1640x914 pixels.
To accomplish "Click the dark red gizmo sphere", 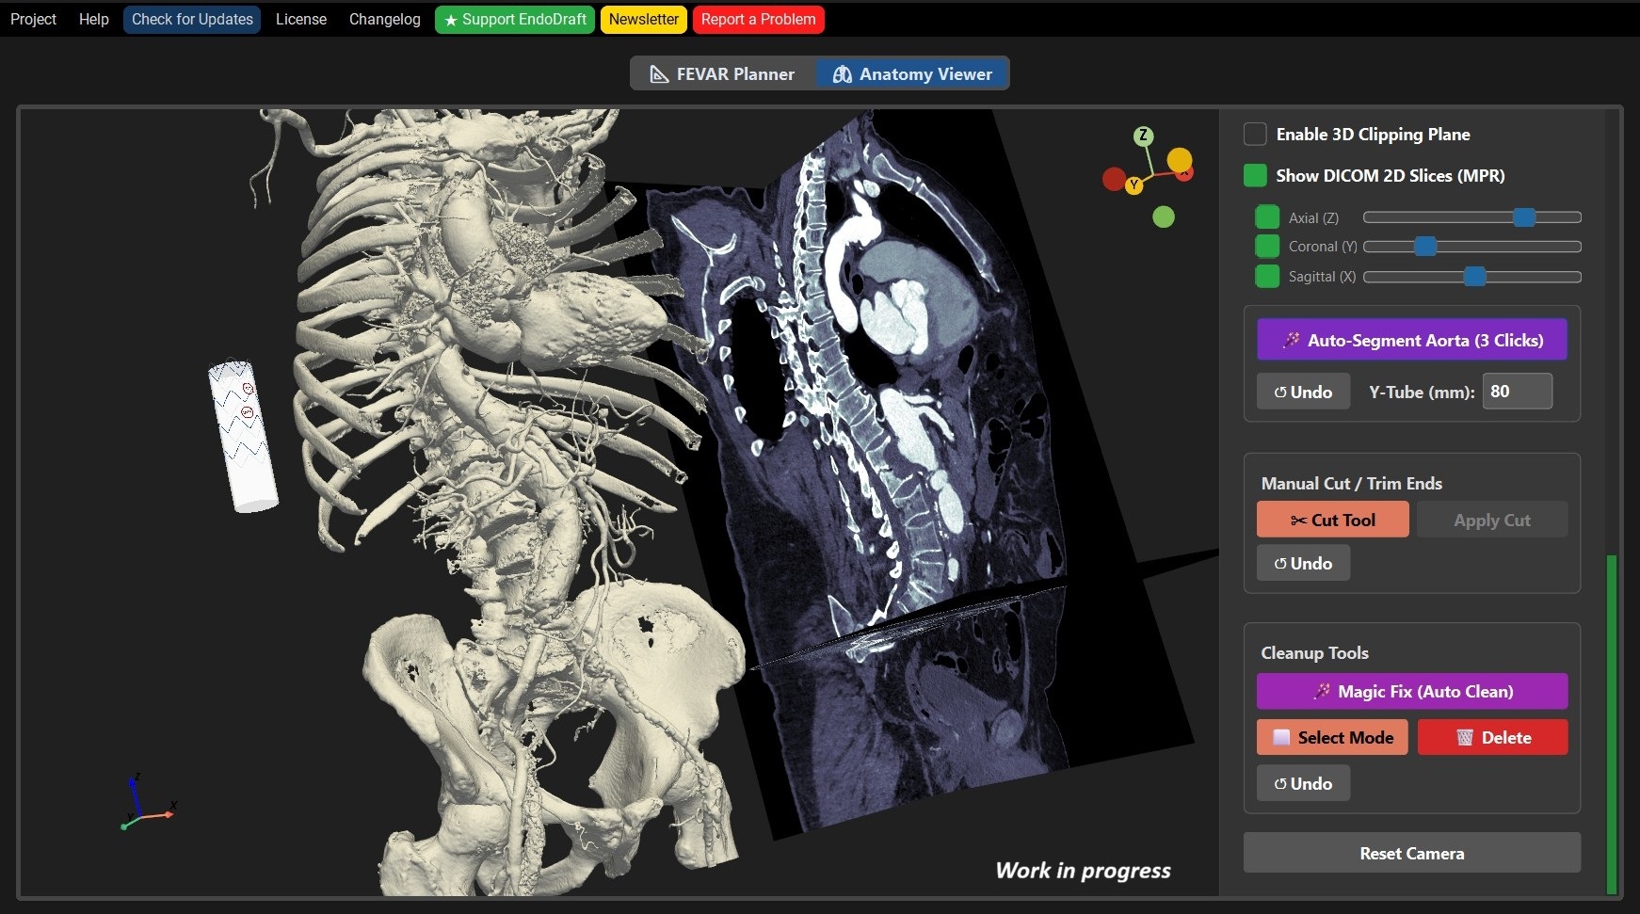I will tap(1114, 178).
